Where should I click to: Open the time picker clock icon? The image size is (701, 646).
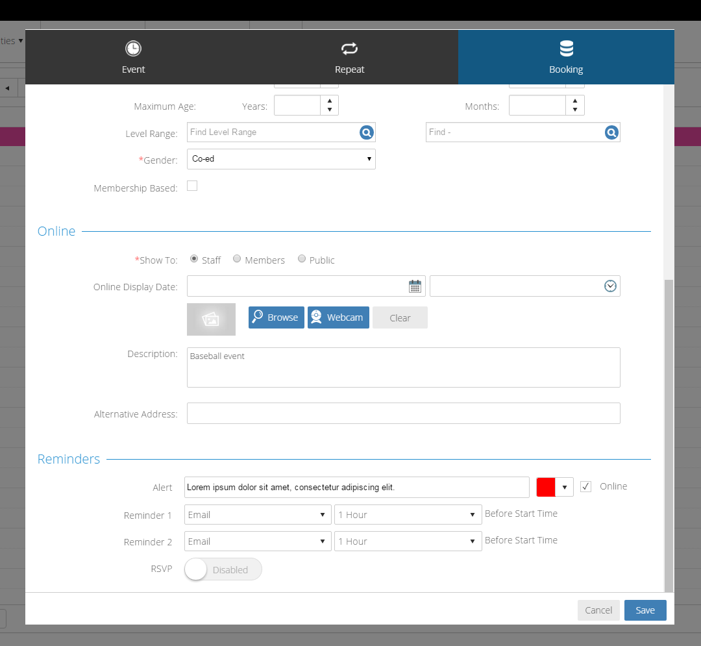(610, 286)
